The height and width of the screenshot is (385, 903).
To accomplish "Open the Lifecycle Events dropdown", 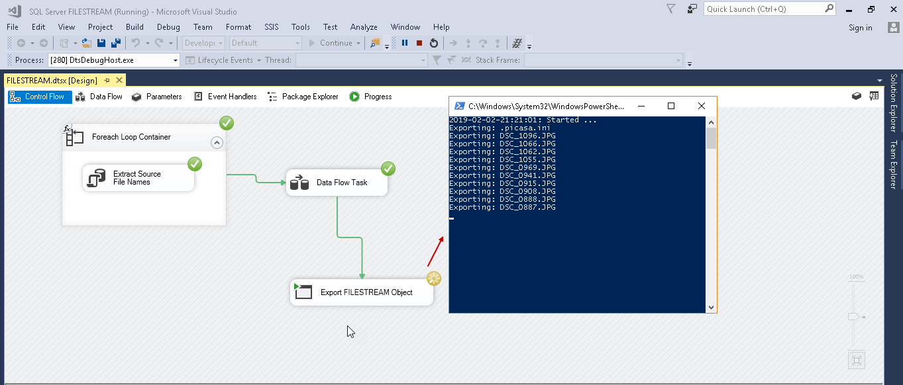I will click(x=225, y=60).
